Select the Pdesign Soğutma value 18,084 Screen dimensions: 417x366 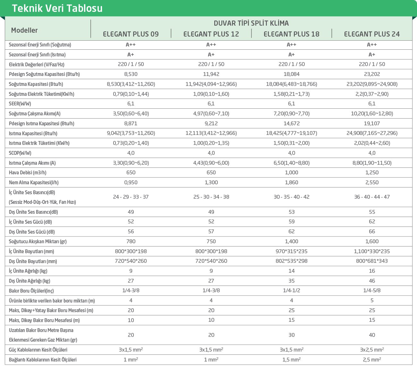(x=292, y=74)
